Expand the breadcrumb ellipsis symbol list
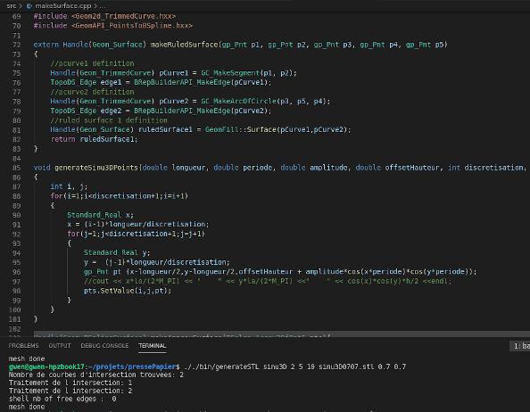Viewport: 530px width, 412px height. pyautogui.click(x=103, y=6)
